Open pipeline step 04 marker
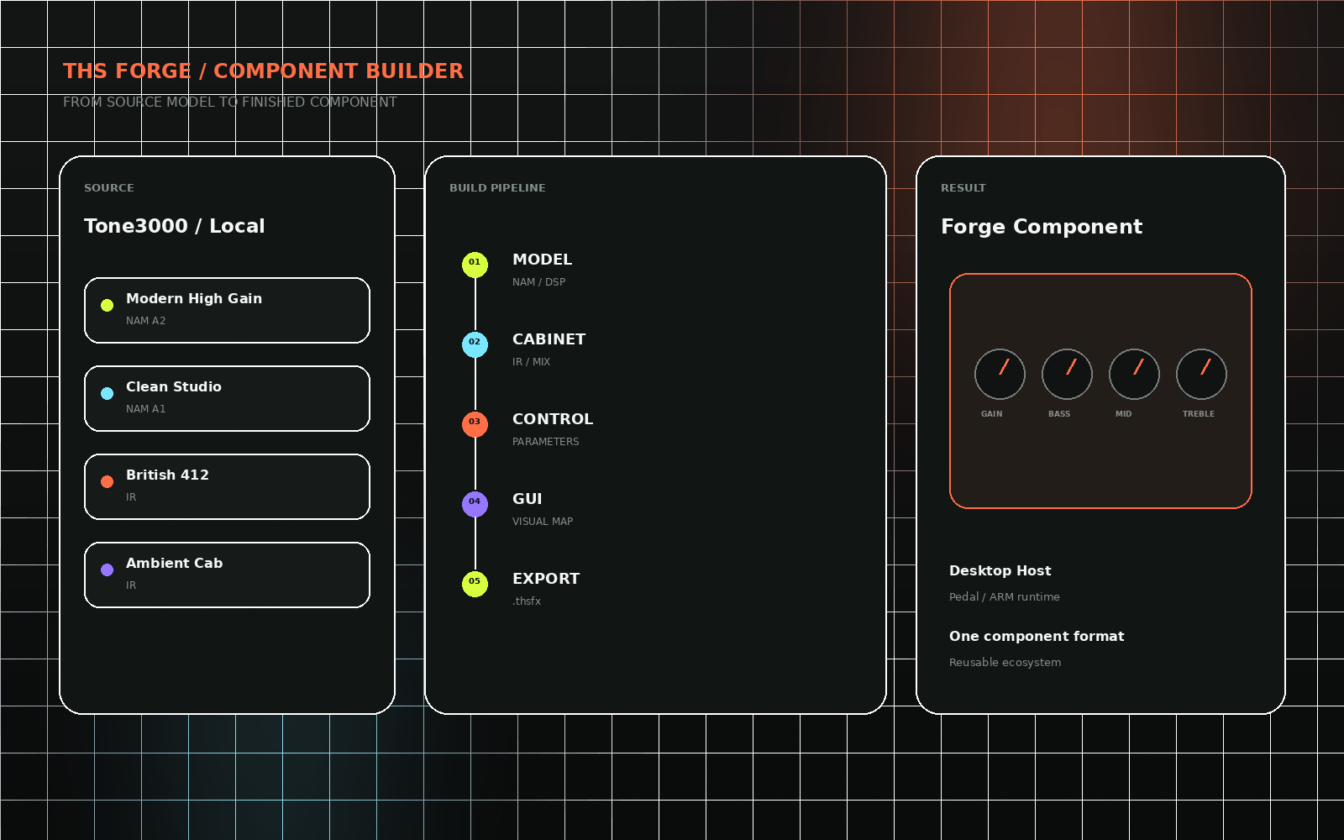 (475, 504)
